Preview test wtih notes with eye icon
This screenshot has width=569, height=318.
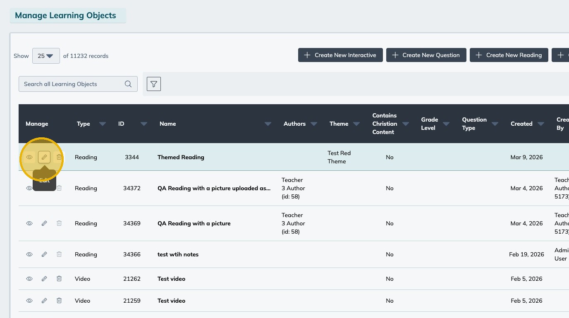point(29,254)
